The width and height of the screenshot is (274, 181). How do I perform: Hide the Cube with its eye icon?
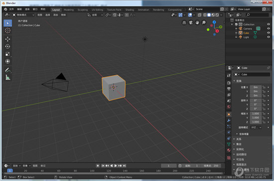pyautogui.click(x=269, y=33)
